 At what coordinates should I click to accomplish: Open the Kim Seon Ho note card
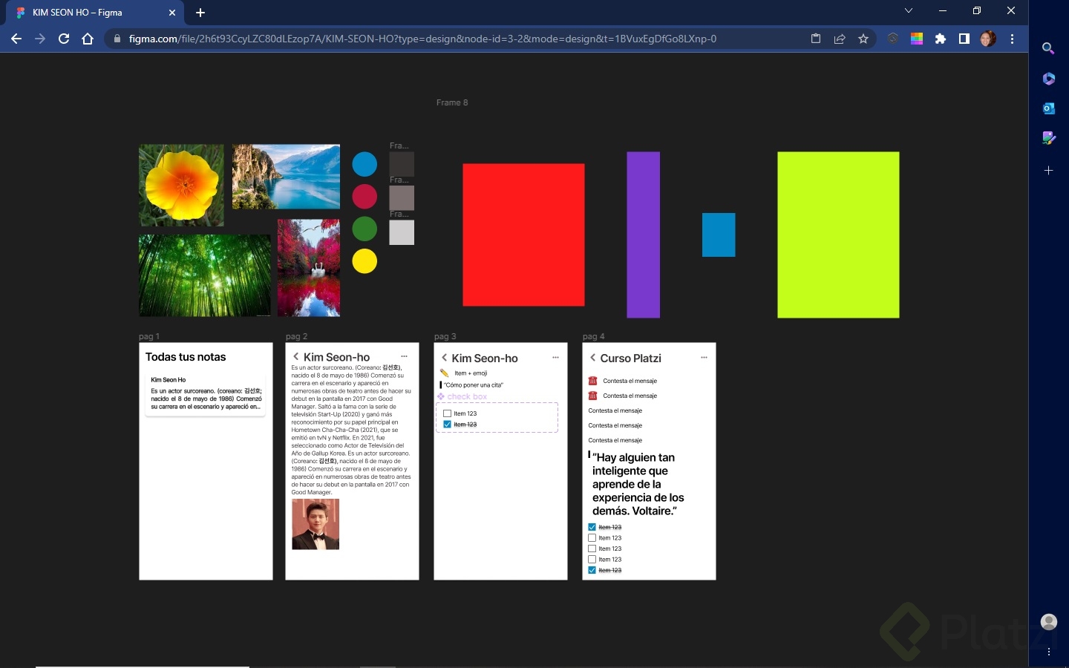tap(206, 394)
